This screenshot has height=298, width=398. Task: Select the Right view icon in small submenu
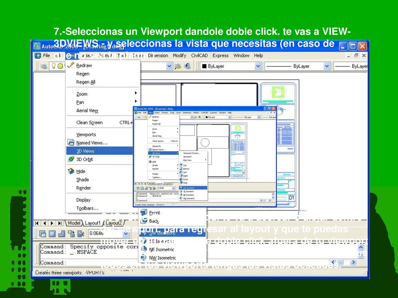181,176
